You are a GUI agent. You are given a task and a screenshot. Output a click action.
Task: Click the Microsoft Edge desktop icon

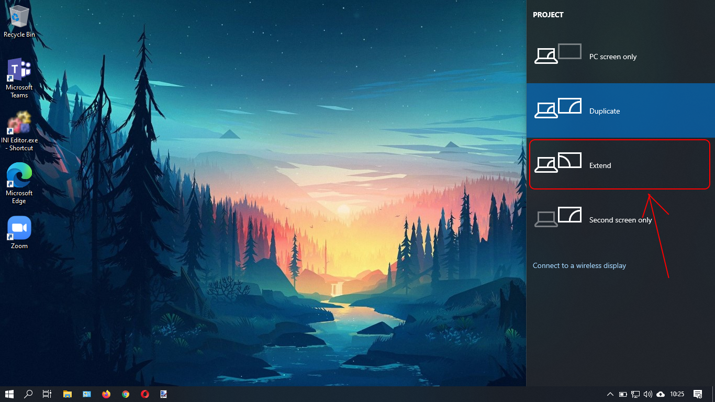point(19,183)
